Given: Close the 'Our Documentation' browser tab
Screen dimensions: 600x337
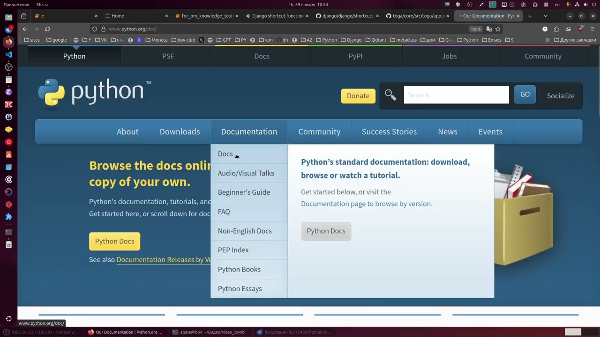Looking at the screenshot, I should 518,16.
